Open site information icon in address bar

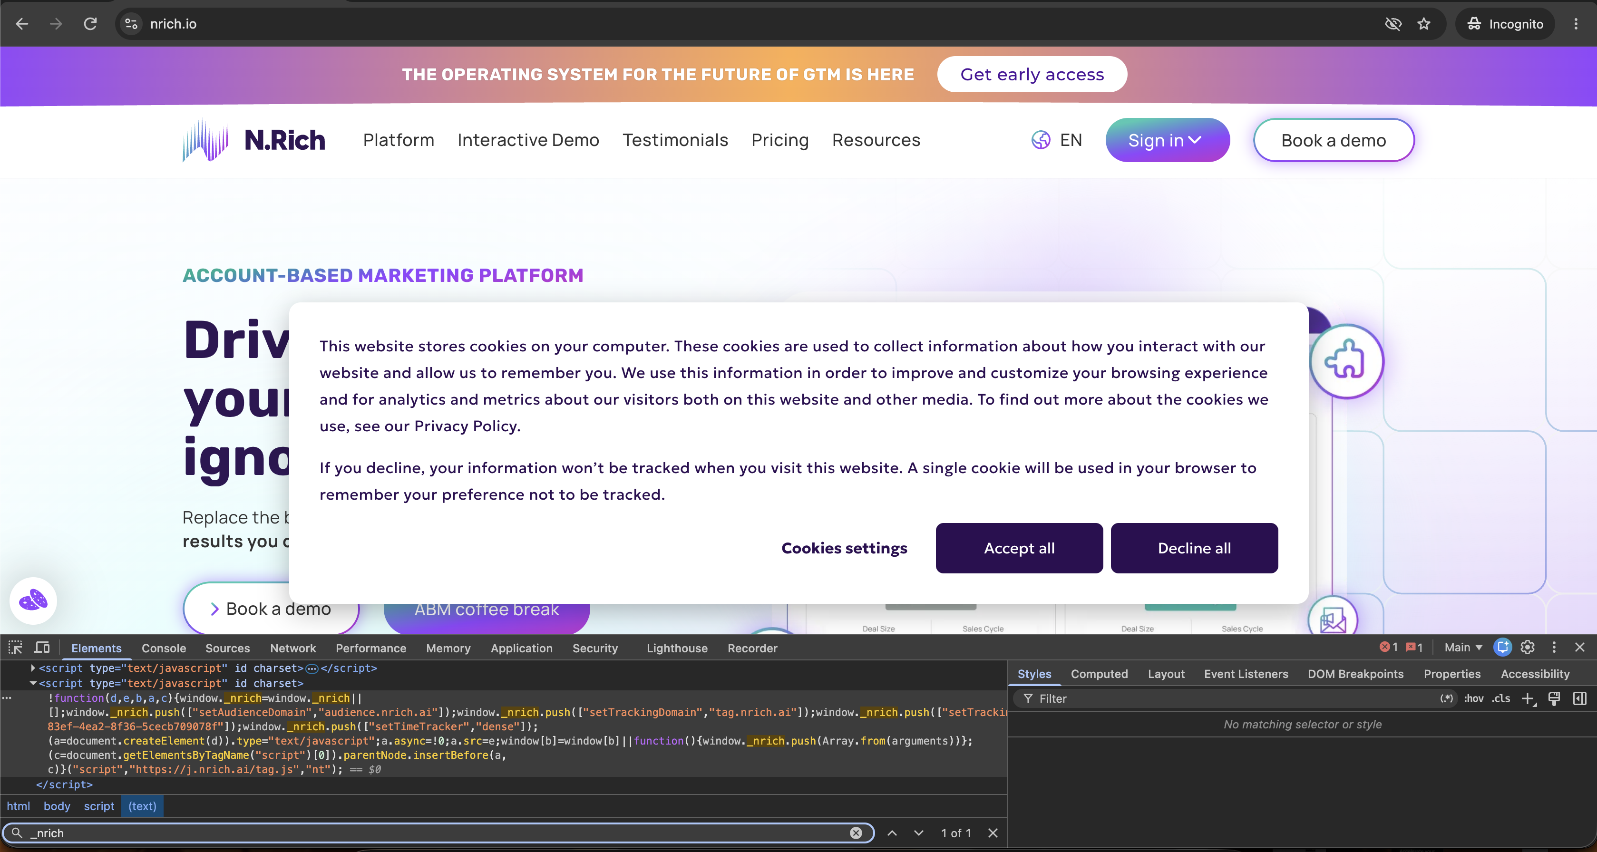pos(131,24)
